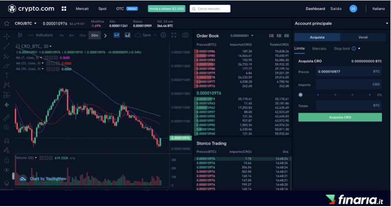Switch chart interval to 5m
This screenshot has height=207, width=391.
click(71, 35)
